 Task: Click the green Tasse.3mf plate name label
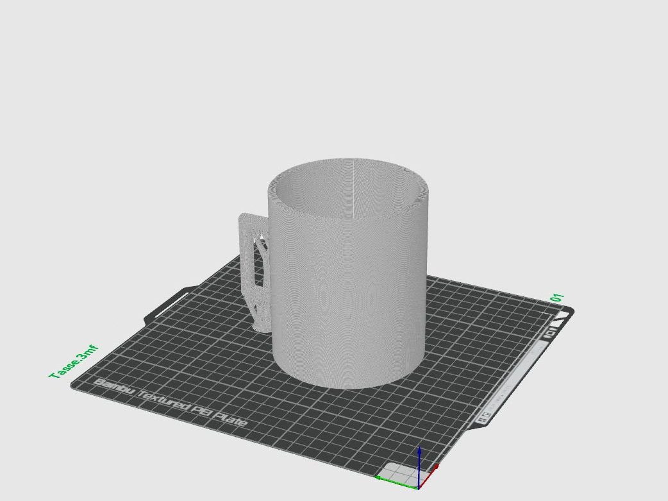point(74,362)
